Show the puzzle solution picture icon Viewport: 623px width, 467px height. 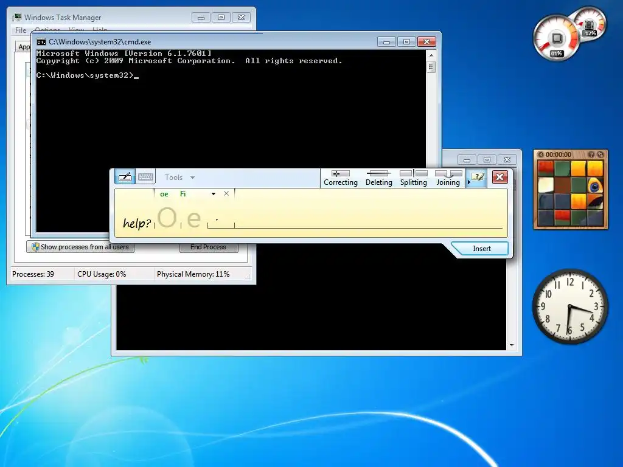(591, 154)
